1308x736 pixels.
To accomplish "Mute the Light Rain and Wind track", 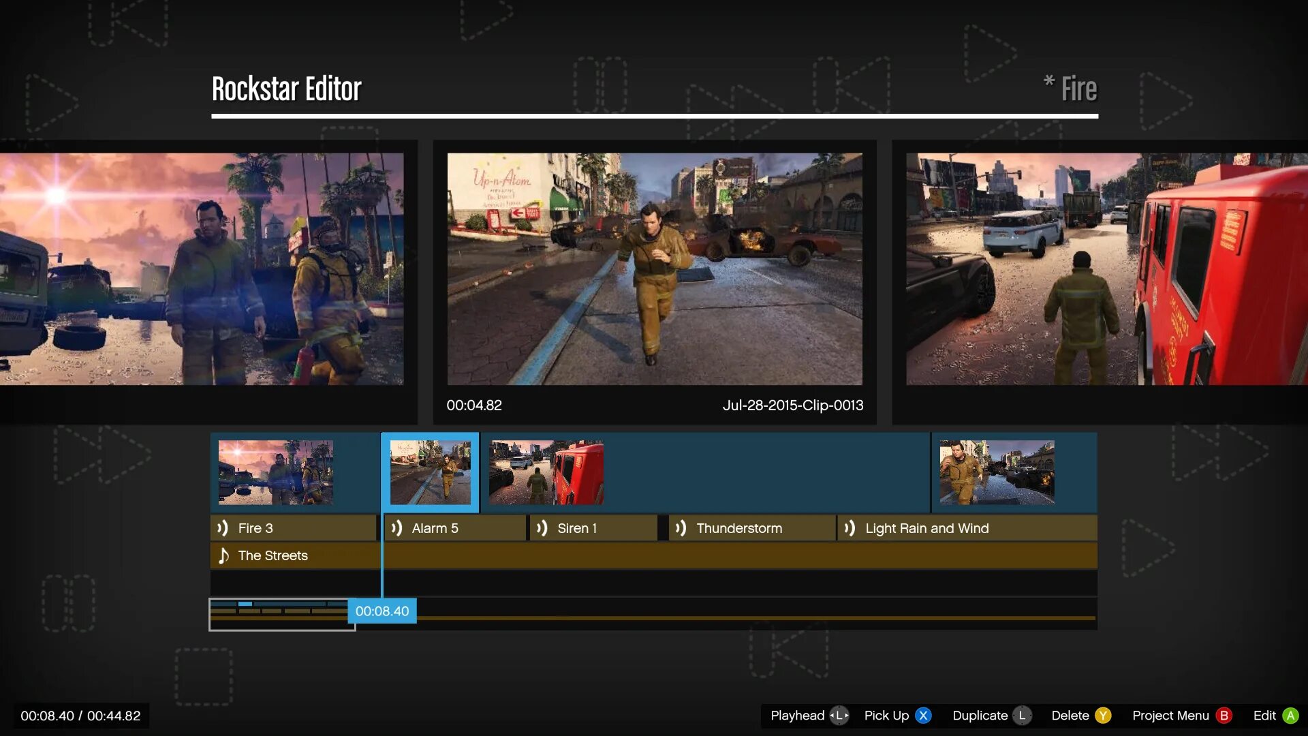I will [850, 527].
